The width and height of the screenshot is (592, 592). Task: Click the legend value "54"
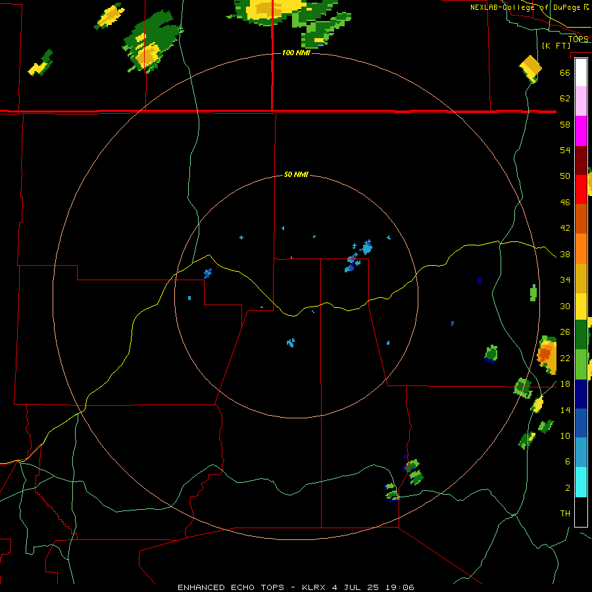click(x=565, y=150)
